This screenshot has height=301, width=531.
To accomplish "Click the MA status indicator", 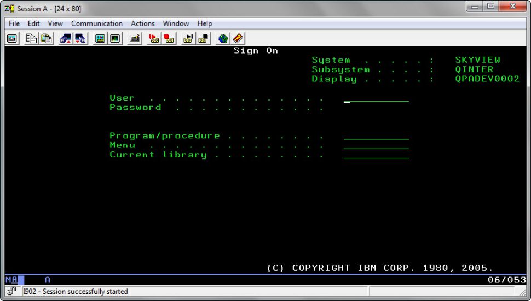I will coord(11,280).
